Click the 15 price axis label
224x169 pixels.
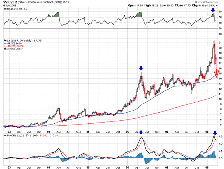point(220,73)
